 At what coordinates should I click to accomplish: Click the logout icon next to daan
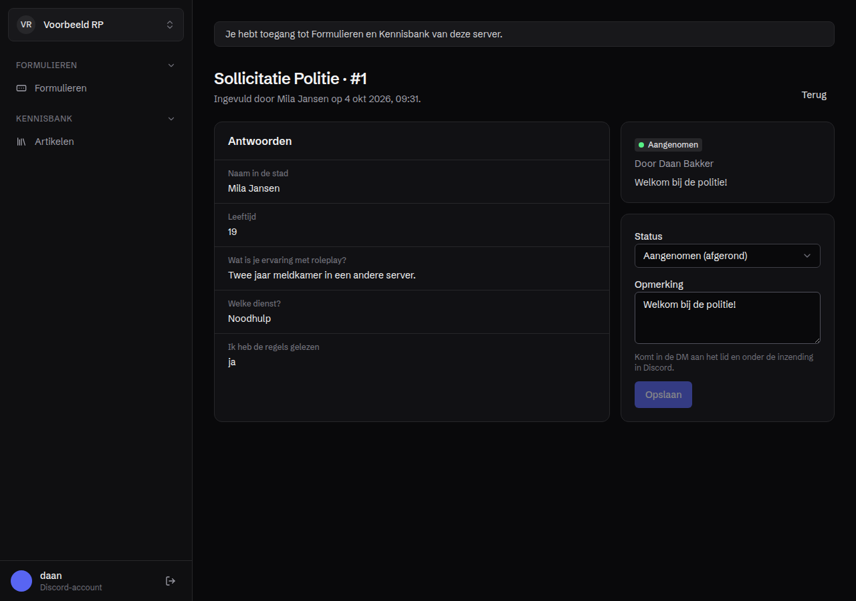[171, 581]
